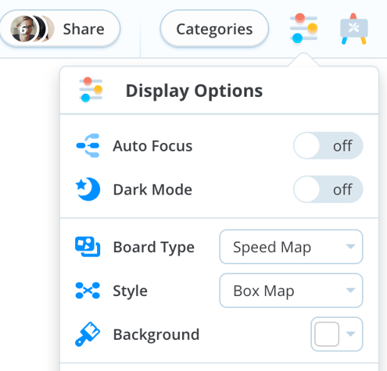The image size is (387, 371).
Task: Open the display options sliders icon
Action: point(303,28)
